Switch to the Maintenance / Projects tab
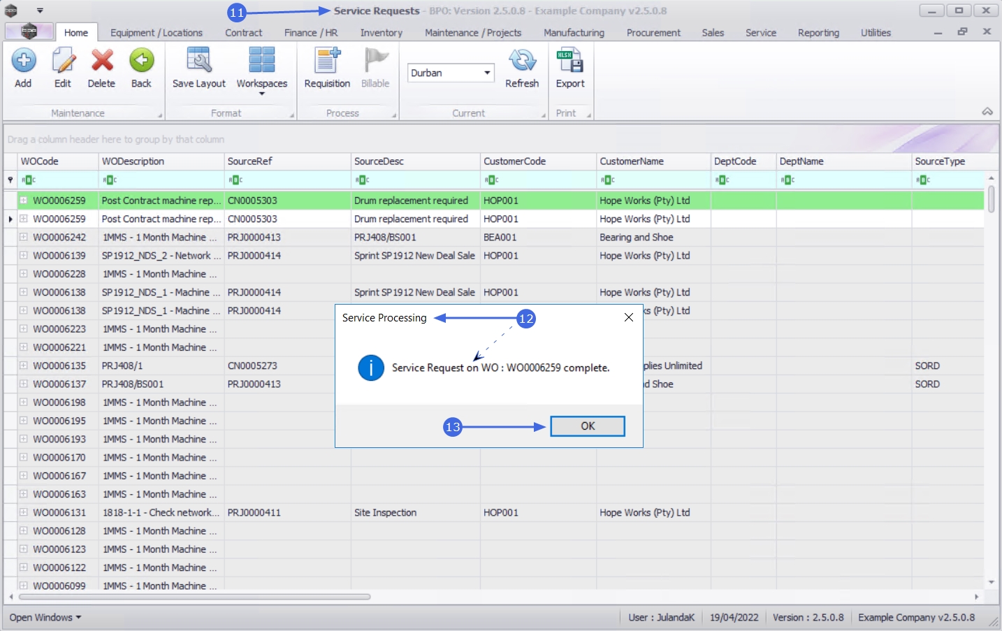 tap(473, 33)
